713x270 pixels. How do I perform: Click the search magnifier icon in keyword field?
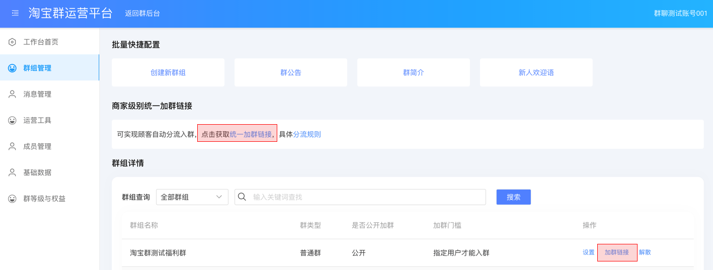tap(242, 197)
